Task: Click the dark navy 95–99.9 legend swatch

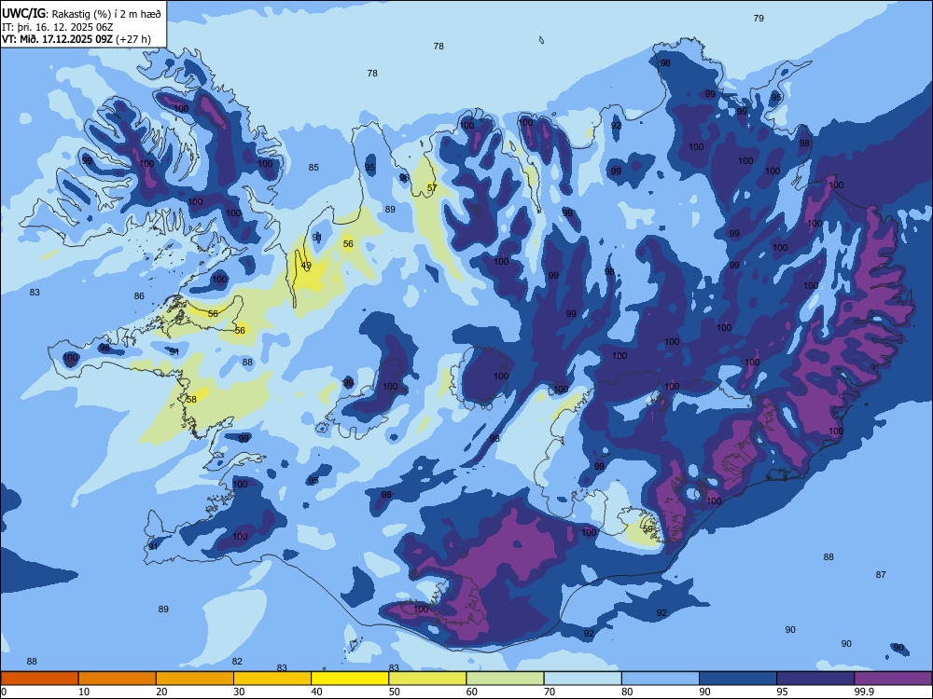Action: click(x=815, y=678)
